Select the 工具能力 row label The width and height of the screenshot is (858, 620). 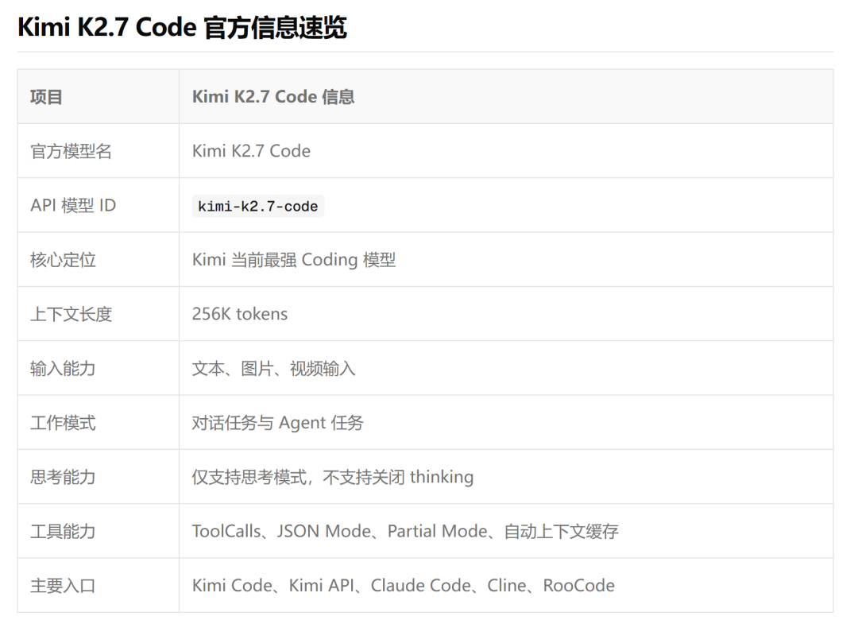click(63, 531)
